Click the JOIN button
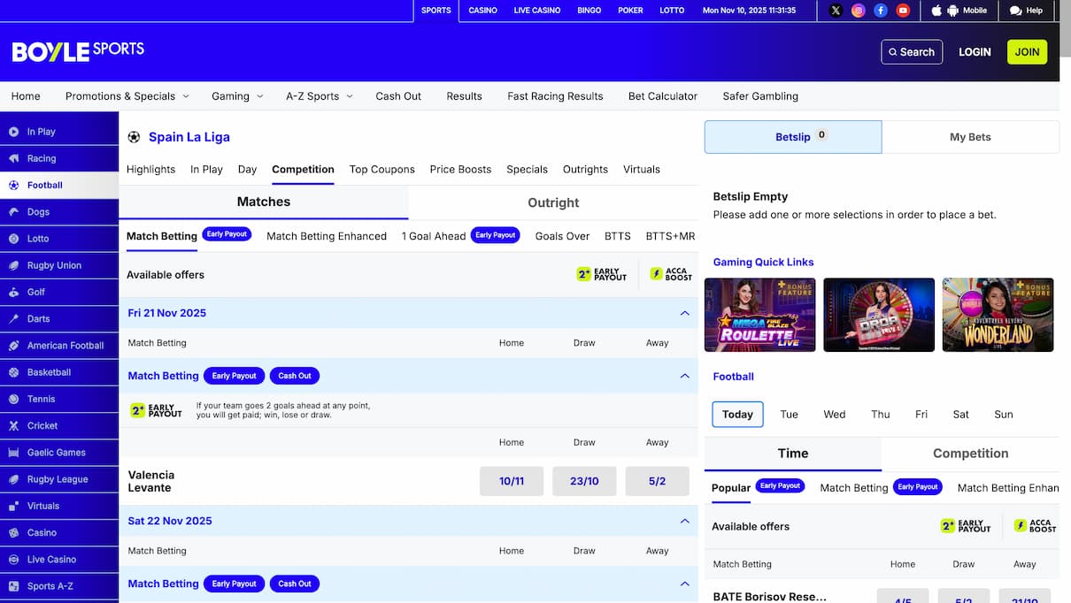 pyautogui.click(x=1027, y=52)
